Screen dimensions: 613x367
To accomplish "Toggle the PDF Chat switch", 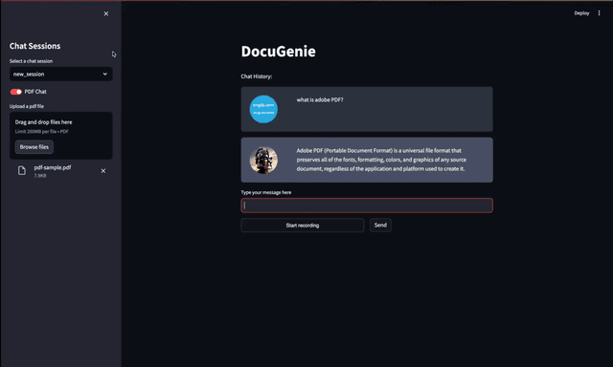I will (x=16, y=92).
